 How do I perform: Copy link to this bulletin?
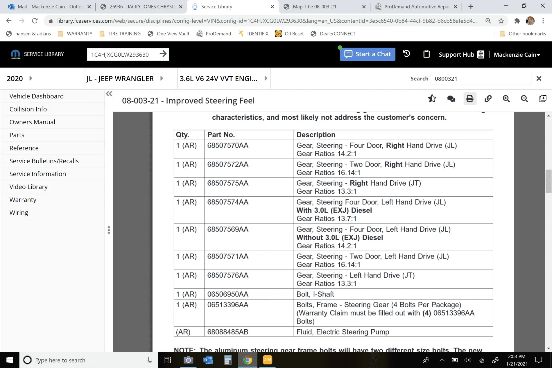(488, 99)
